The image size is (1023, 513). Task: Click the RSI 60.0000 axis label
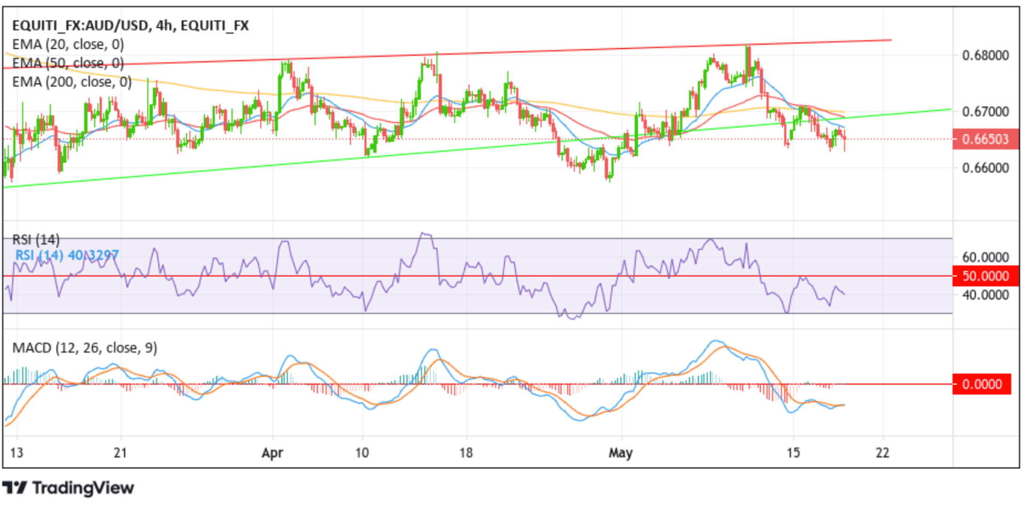click(986, 258)
